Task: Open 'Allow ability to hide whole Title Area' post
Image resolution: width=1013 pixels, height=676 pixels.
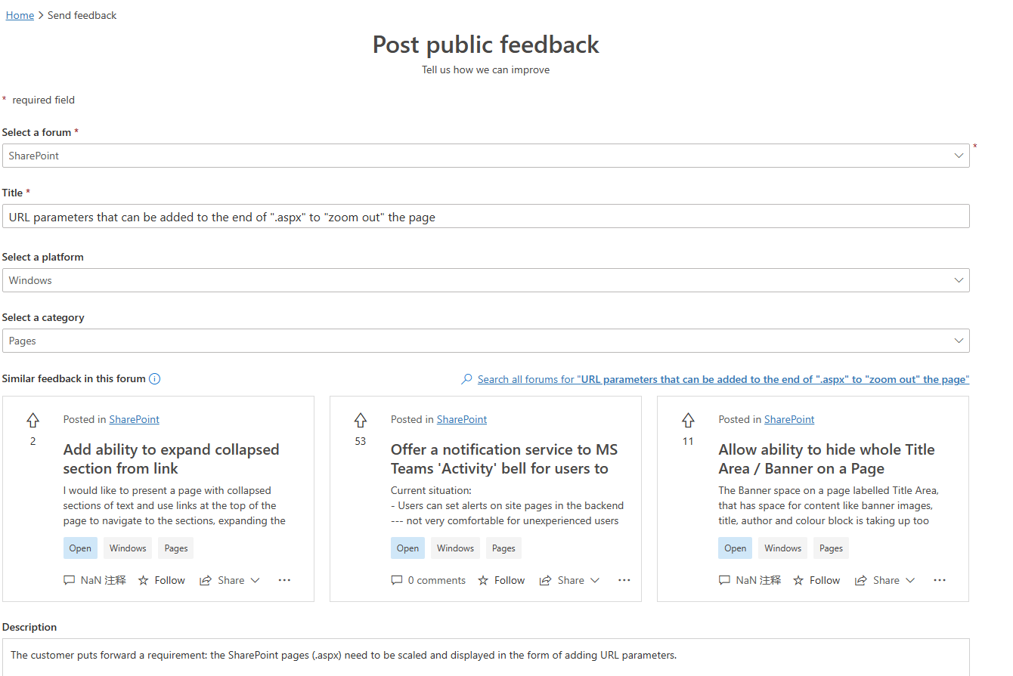Action: click(826, 458)
